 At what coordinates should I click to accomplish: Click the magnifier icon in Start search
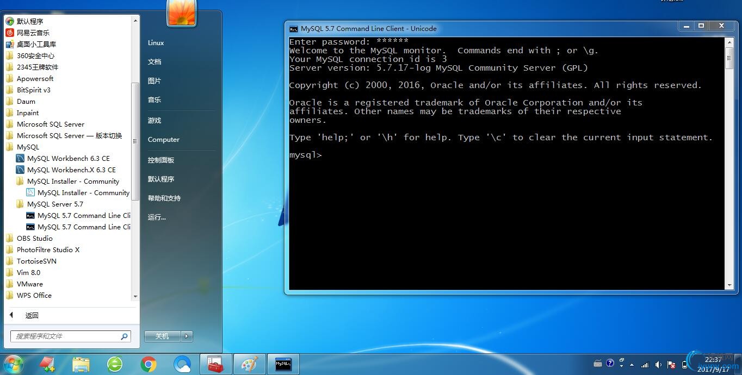click(124, 336)
